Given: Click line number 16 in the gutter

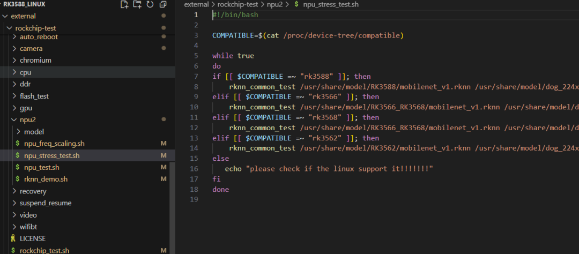Looking at the screenshot, I should click(194, 169).
